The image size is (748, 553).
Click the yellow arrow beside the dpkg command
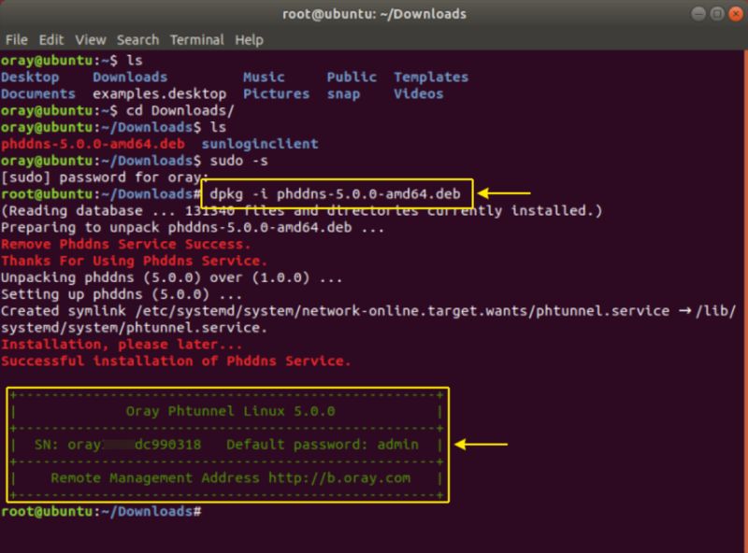pyautogui.click(x=509, y=194)
